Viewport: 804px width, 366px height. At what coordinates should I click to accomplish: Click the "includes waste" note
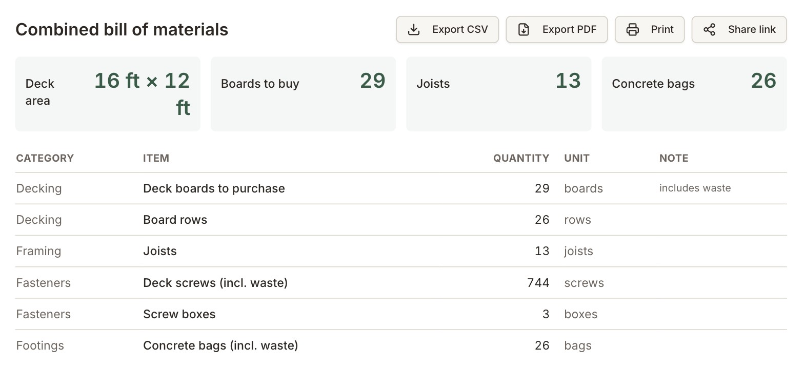pos(695,188)
